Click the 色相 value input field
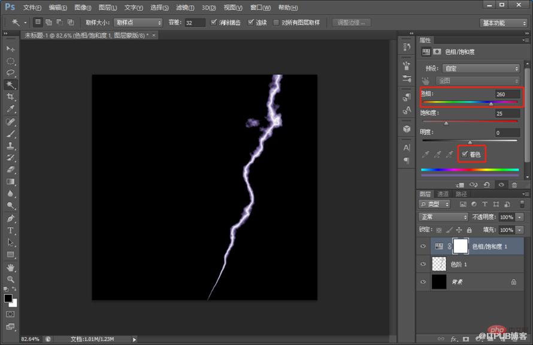 [x=507, y=94]
